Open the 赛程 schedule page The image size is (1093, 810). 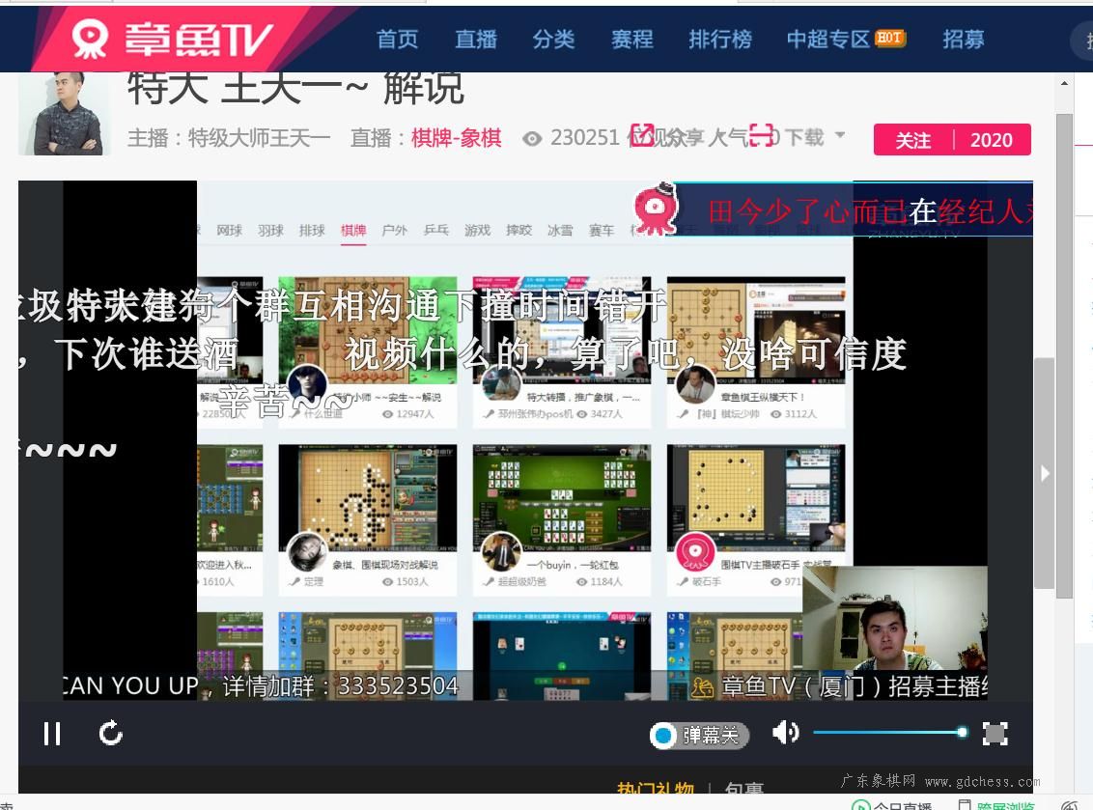point(631,39)
